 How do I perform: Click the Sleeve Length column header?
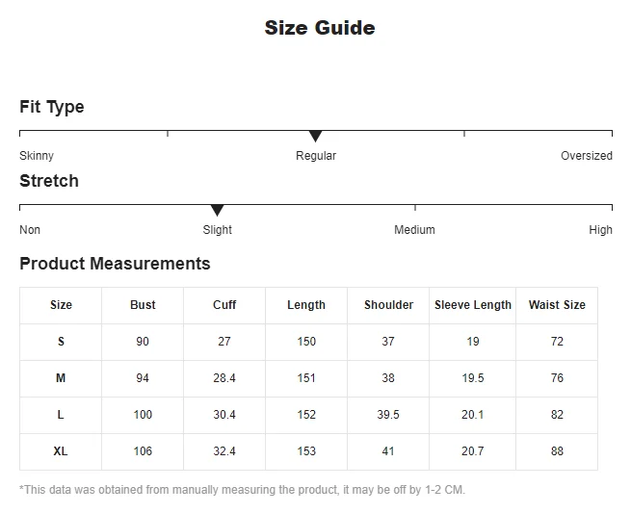(473, 305)
